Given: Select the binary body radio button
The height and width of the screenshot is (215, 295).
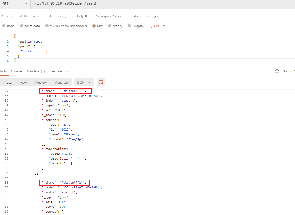Looking at the screenshot, I should coord(110,26).
